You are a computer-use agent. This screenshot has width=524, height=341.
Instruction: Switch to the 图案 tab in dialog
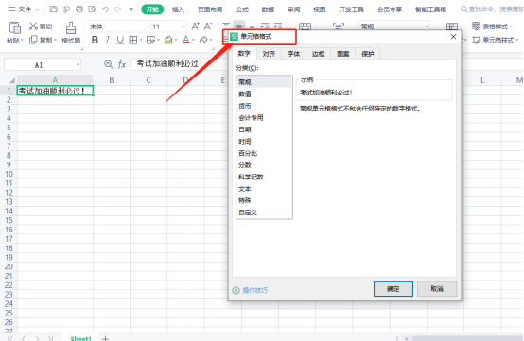343,54
